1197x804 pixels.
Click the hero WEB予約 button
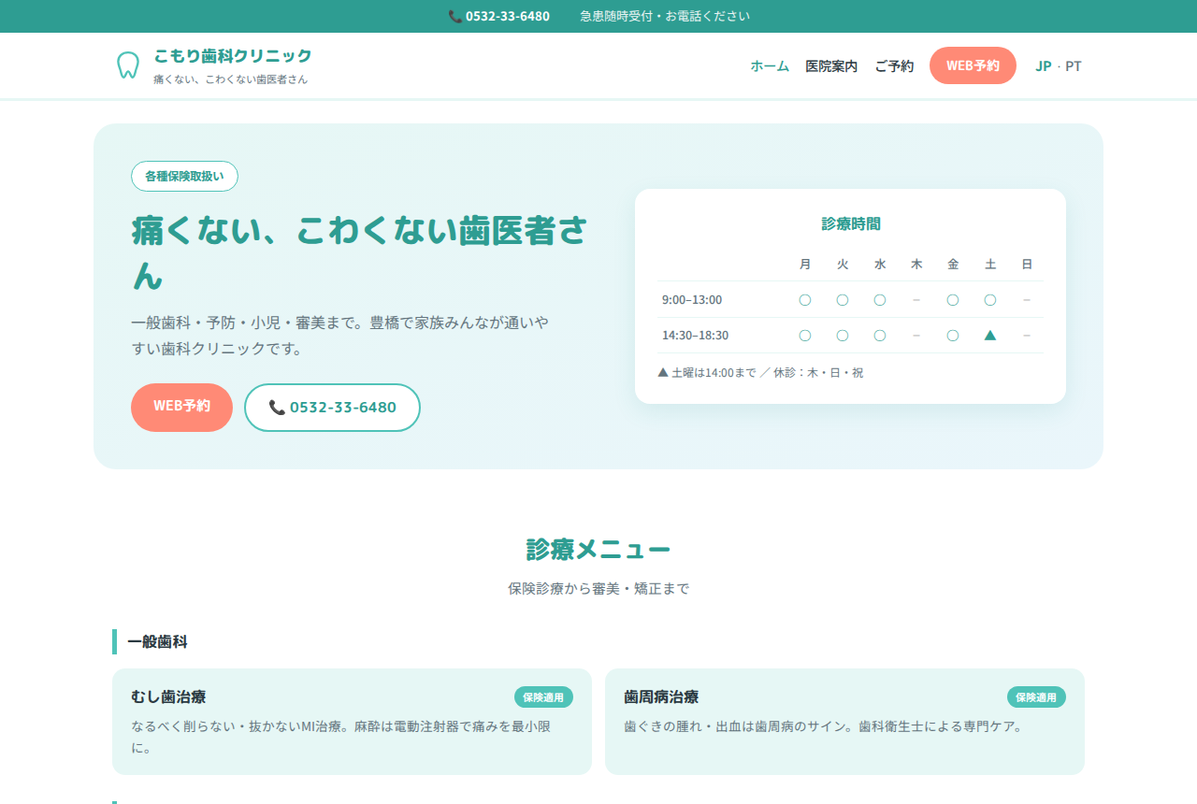pyautogui.click(x=181, y=407)
